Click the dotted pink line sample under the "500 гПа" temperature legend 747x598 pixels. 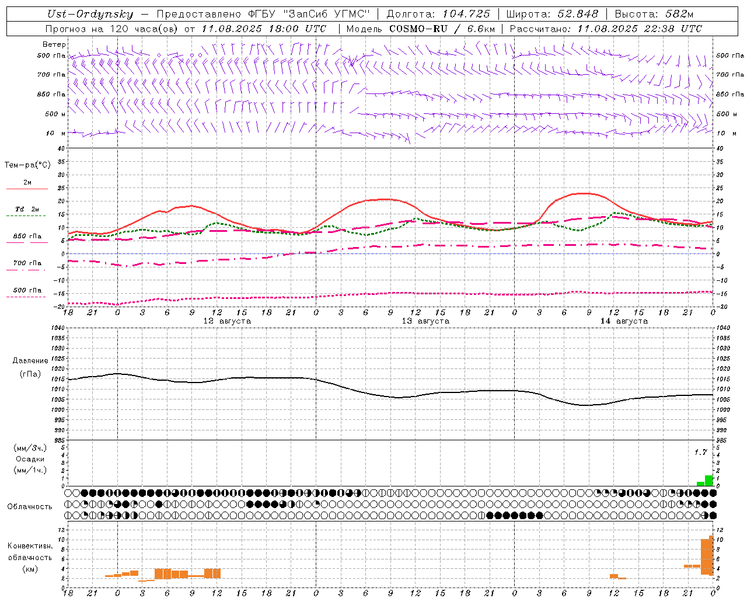(26, 297)
